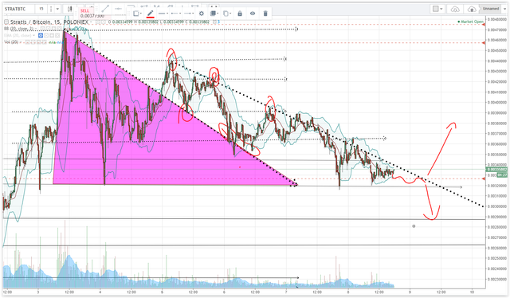The image size is (510, 298).
Task: Hide the selected drawing with the eye icon
Action: click(x=253, y=14)
